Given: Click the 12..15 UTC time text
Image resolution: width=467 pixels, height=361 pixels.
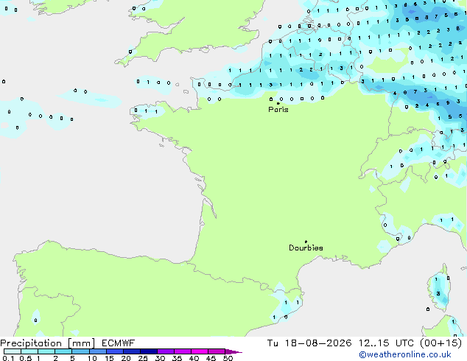Looking at the screenshot, I should point(386,343).
